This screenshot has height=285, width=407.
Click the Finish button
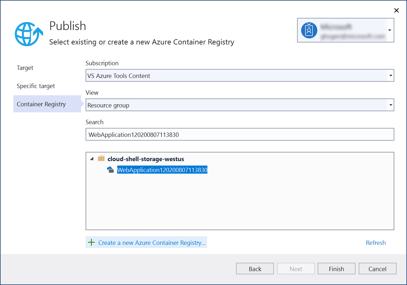336,269
